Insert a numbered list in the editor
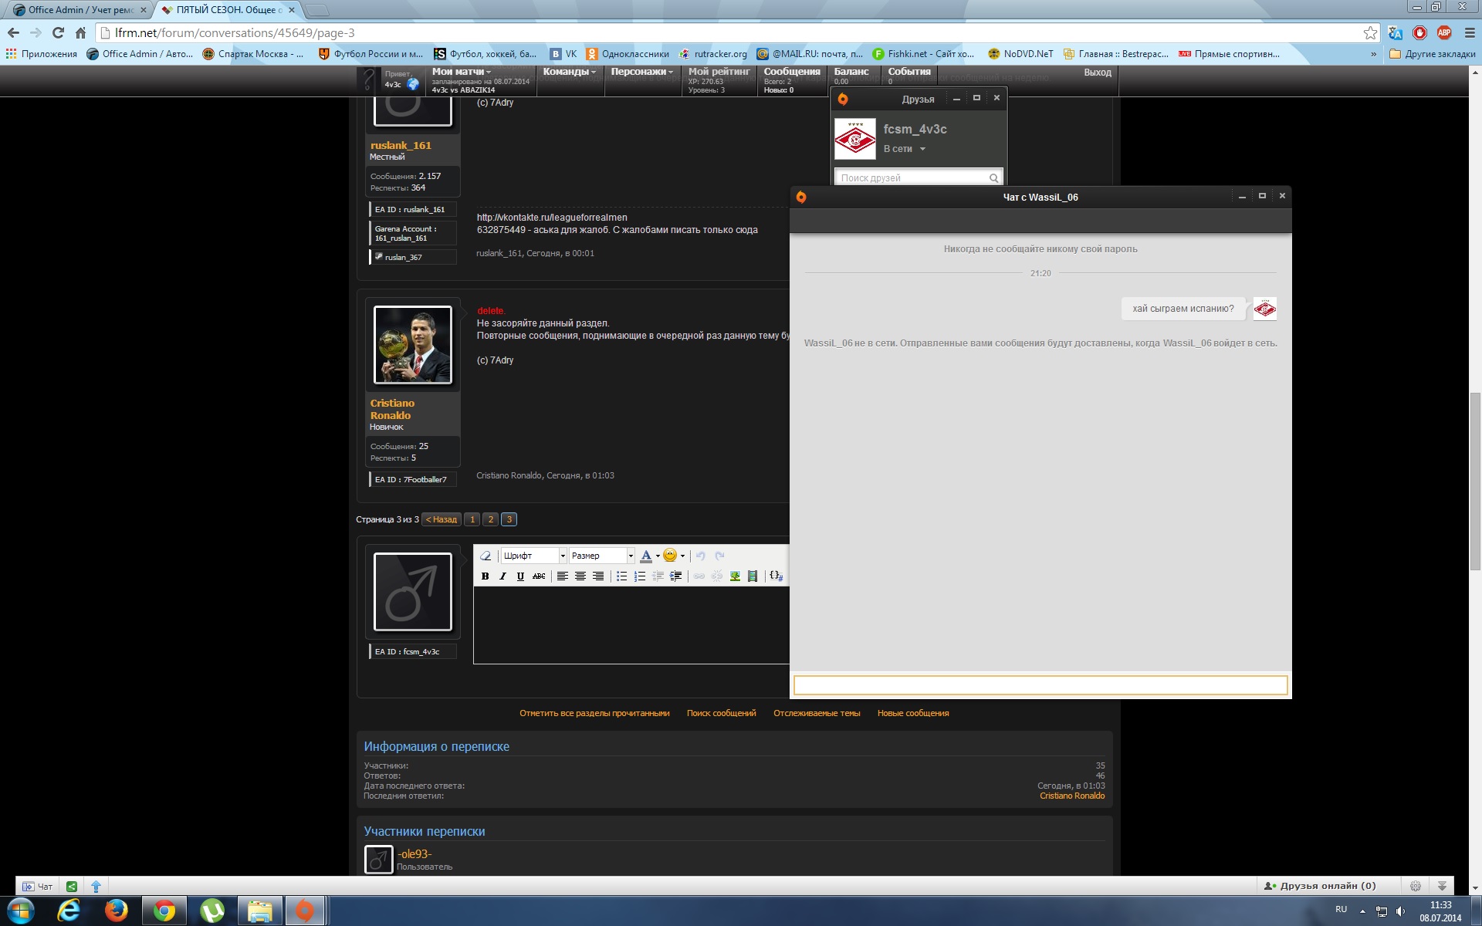Viewport: 1482px width, 926px height. 640,576
